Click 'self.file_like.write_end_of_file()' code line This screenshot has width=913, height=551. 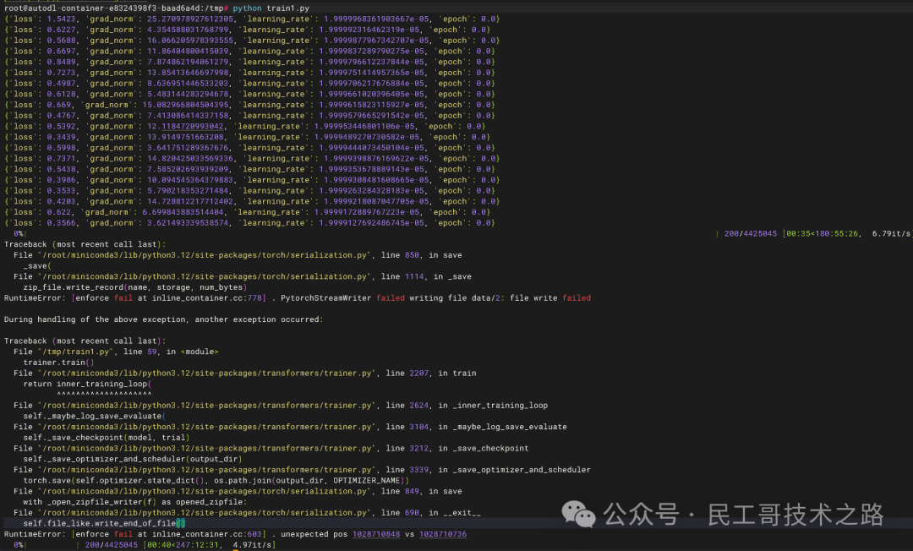[x=104, y=523]
